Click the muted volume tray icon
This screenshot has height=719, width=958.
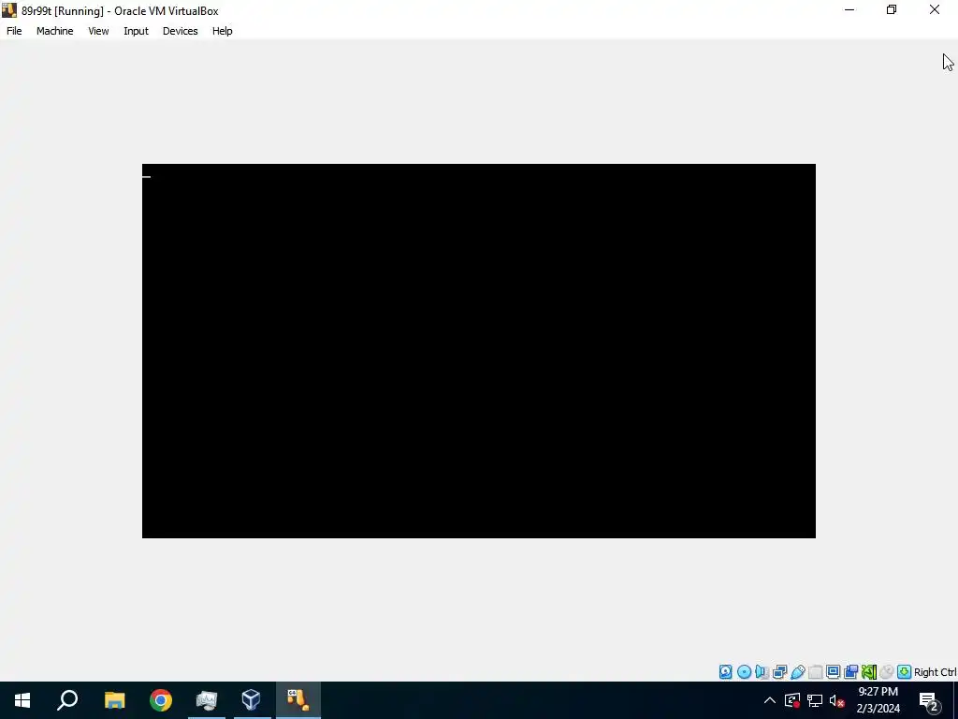click(x=836, y=700)
